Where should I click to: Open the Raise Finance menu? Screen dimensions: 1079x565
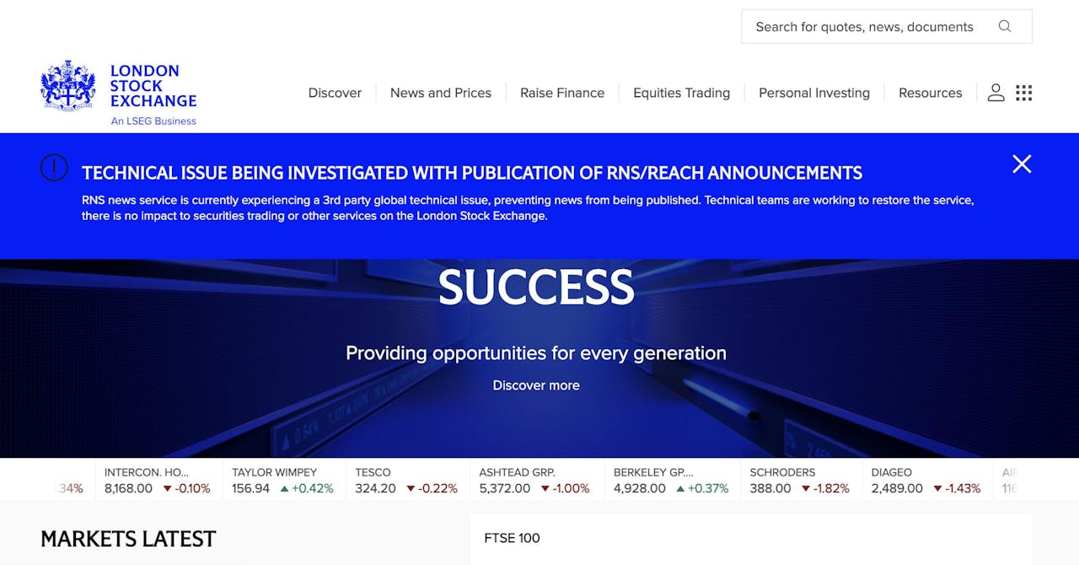pyautogui.click(x=562, y=93)
